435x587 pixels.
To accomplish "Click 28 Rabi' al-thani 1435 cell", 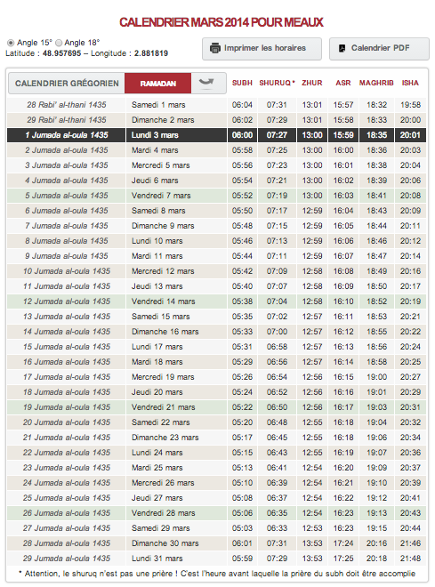I will click(x=66, y=105).
